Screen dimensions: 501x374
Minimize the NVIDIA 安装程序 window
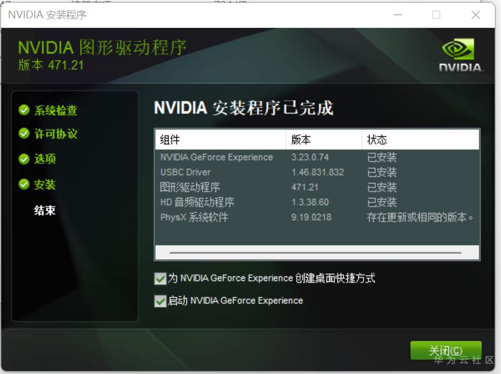[398, 14]
